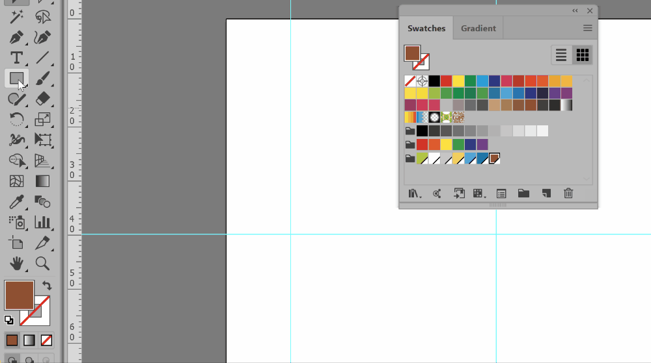Viewport: 651px width, 363px height.
Task: Open Swatch Options
Action: [x=501, y=194]
